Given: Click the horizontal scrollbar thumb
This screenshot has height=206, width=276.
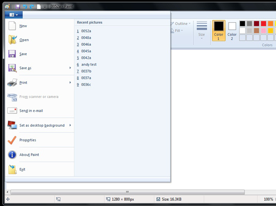Looking at the screenshot, I should tap(127, 192).
